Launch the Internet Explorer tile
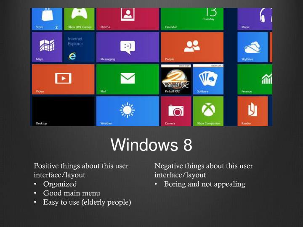 click(x=79, y=47)
